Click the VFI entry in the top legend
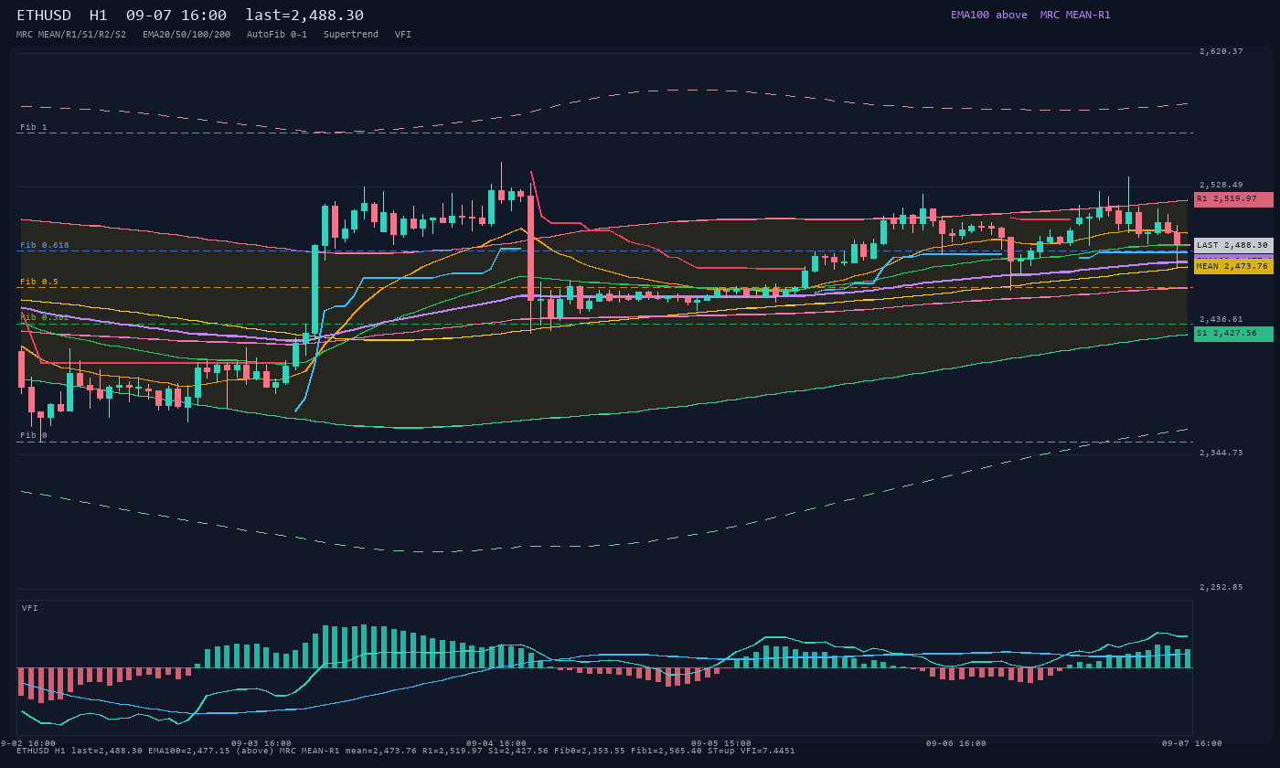This screenshot has height=768, width=1280. point(403,34)
